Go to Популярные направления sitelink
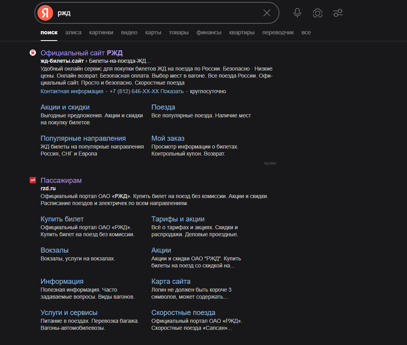This screenshot has width=407, height=345. click(83, 138)
